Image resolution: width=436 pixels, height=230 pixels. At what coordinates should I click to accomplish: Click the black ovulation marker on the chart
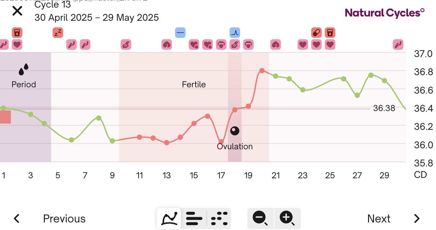tap(234, 131)
